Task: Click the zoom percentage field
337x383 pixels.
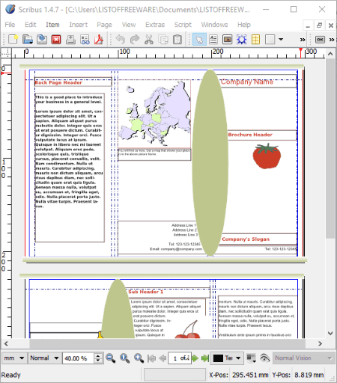Action: click(x=78, y=358)
